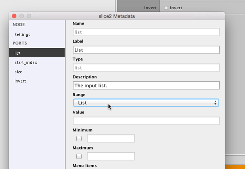The height and width of the screenshot is (169, 245).
Task: Enable the Minimum checkbox
Action: [79, 138]
